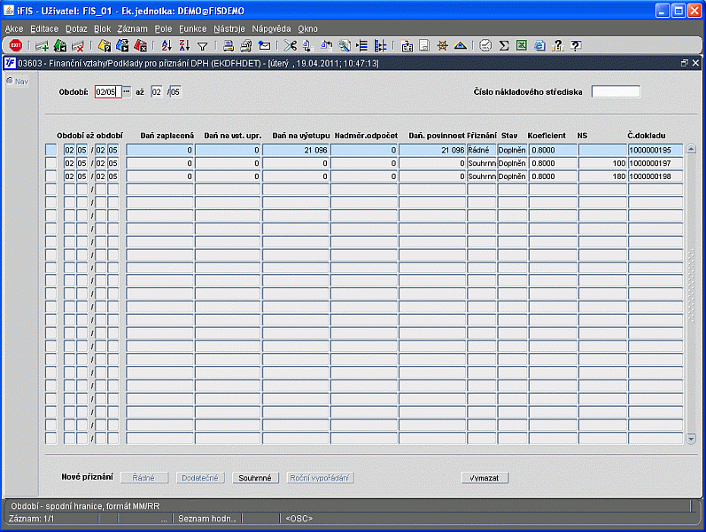Sort ascending with the A-Z icon

[167, 45]
